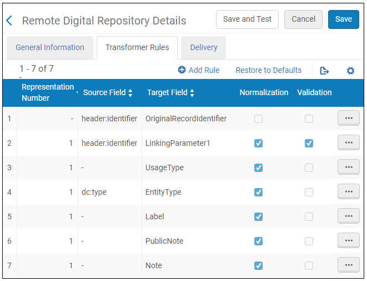Open row actions for LinkingParameter1
Screen dimensions: 367x281
coord(349,142)
